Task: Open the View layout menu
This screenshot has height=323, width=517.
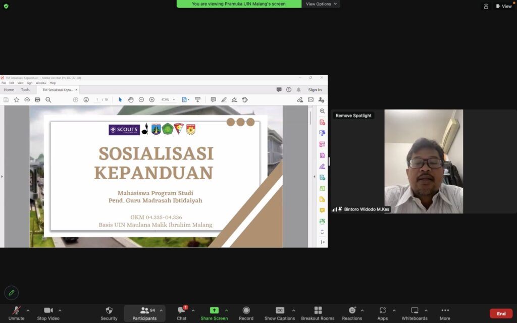Action: (x=503, y=6)
